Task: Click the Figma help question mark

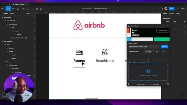Action: (x=182, y=95)
